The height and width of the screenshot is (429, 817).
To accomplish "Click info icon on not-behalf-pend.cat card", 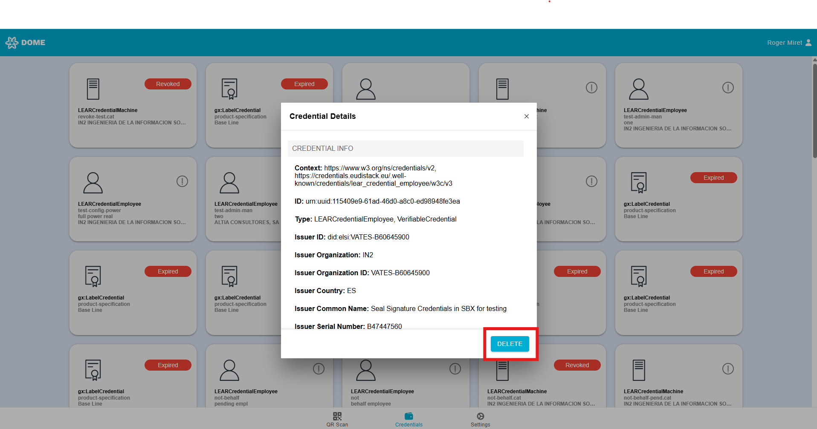I will [x=727, y=369].
